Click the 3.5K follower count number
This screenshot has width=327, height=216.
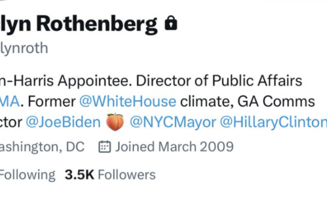pyautogui.click(x=79, y=175)
